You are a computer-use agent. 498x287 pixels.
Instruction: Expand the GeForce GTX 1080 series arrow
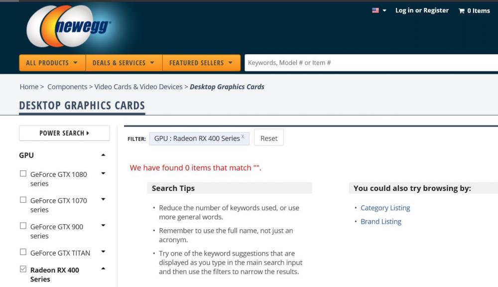pyautogui.click(x=103, y=173)
